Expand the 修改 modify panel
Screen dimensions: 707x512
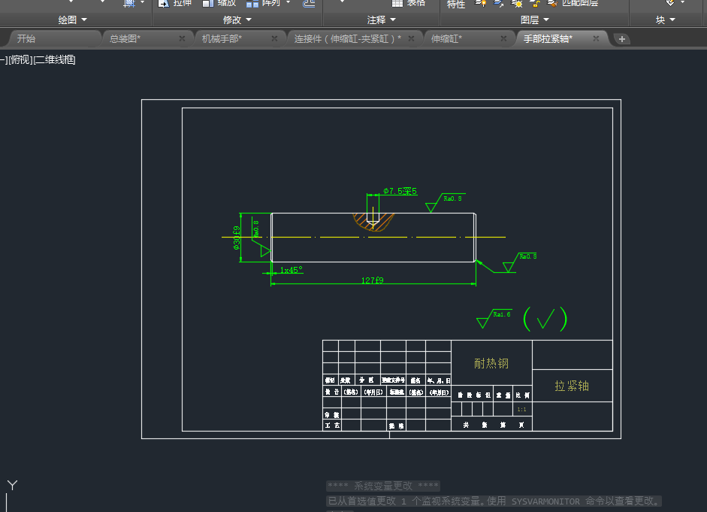pyautogui.click(x=237, y=20)
